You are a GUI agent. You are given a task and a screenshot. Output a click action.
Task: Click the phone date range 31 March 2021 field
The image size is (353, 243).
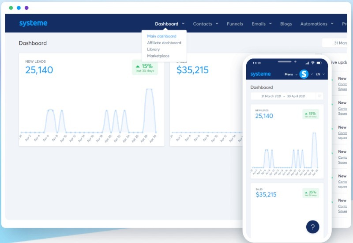[x=283, y=96]
